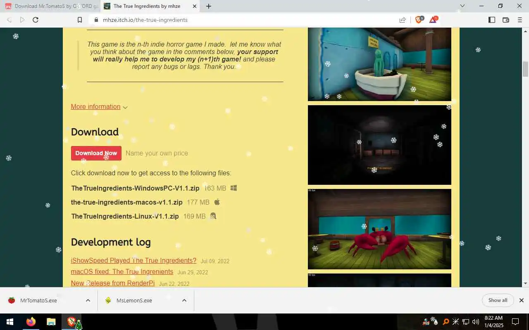Screen dimensions: 529x330
Task: Click the Jul 09, 2022 date text
Action: tap(215, 261)
